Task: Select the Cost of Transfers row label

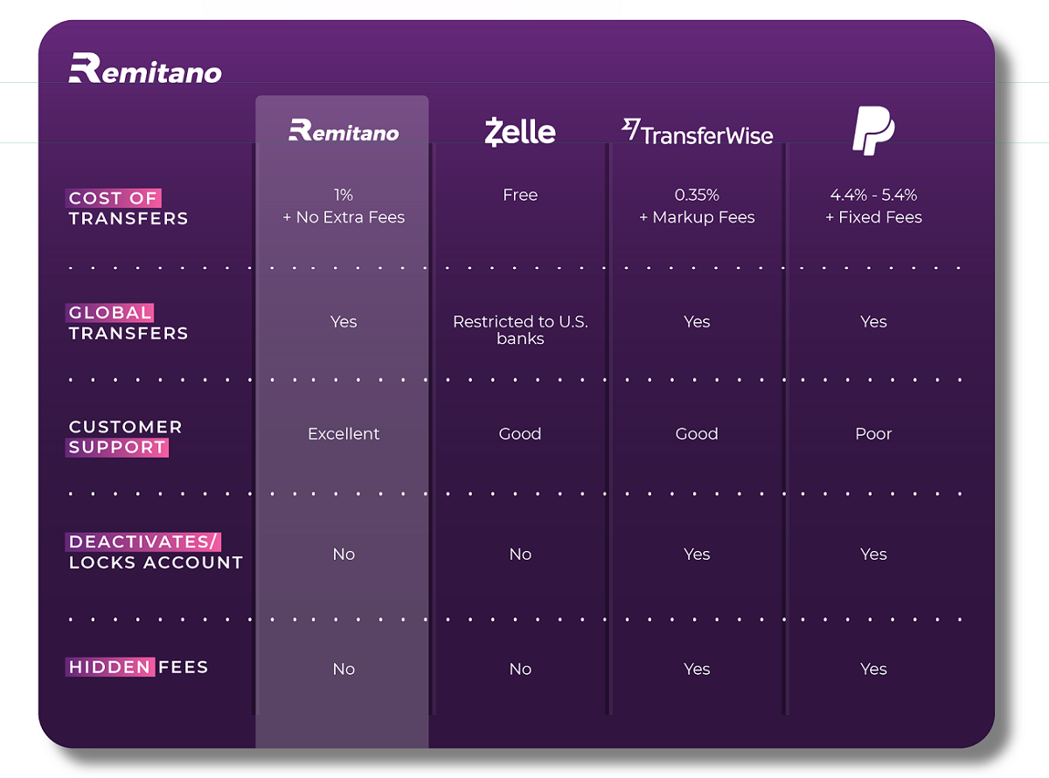Action: 128,208
